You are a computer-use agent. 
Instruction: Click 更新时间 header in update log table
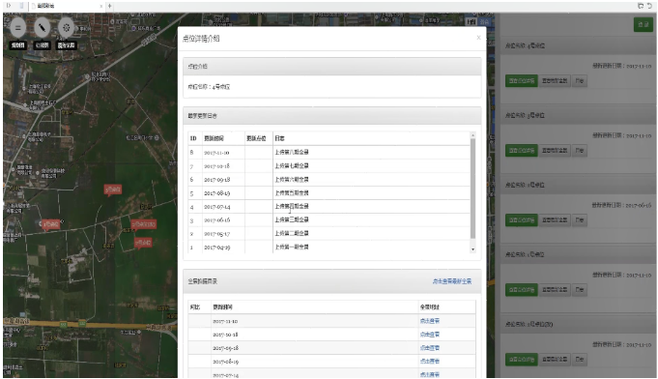(214, 138)
